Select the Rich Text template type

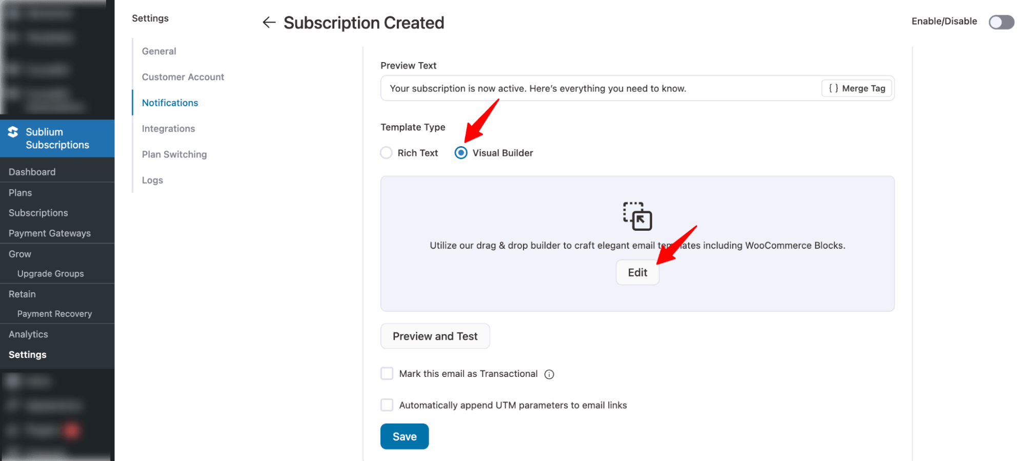(386, 152)
